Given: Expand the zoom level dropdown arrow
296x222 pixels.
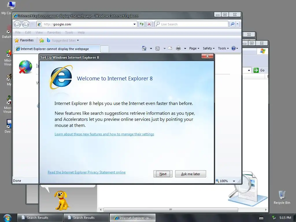Looking at the screenshot, I should [x=234, y=181].
